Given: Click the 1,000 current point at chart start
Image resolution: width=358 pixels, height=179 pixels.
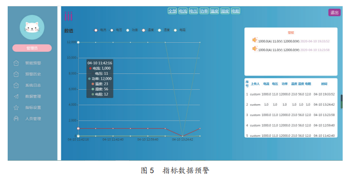Looking at the screenshot, I should pos(78,129).
